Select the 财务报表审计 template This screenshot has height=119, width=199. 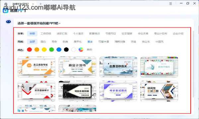(x=36, y=91)
